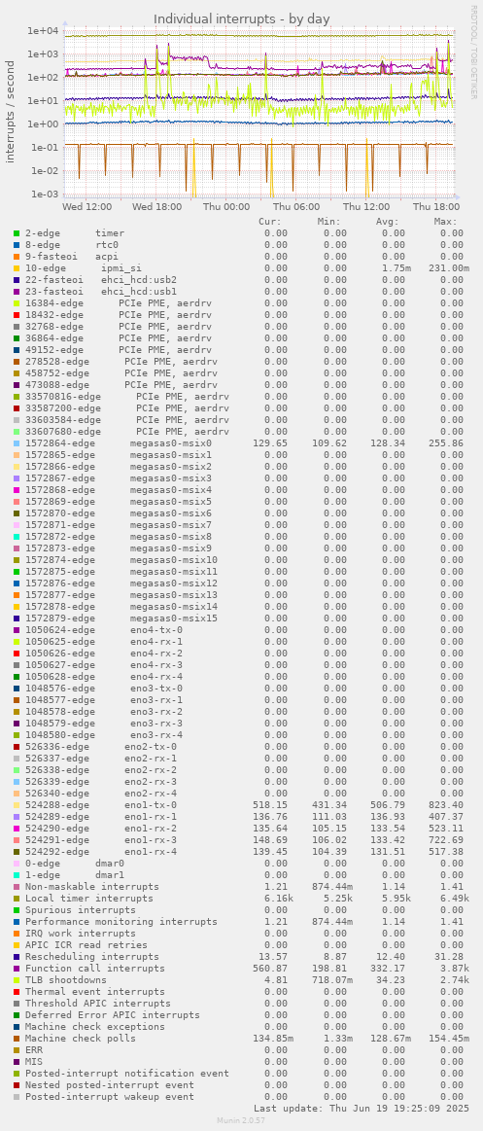Click the green swatch beside 2-edge timer
This screenshot has height=1131, width=483.
[x=17, y=233]
